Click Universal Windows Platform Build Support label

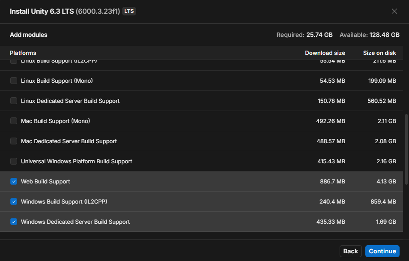coord(76,161)
